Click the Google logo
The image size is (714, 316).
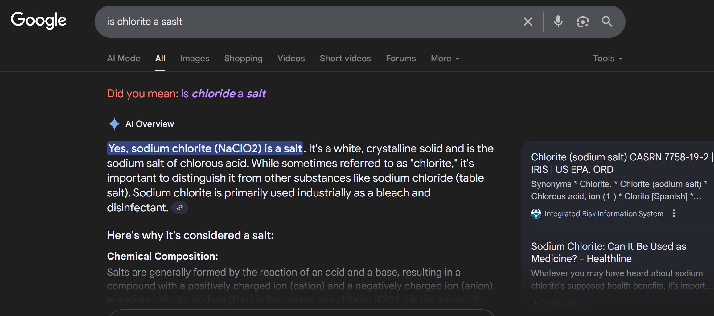pyautogui.click(x=39, y=21)
